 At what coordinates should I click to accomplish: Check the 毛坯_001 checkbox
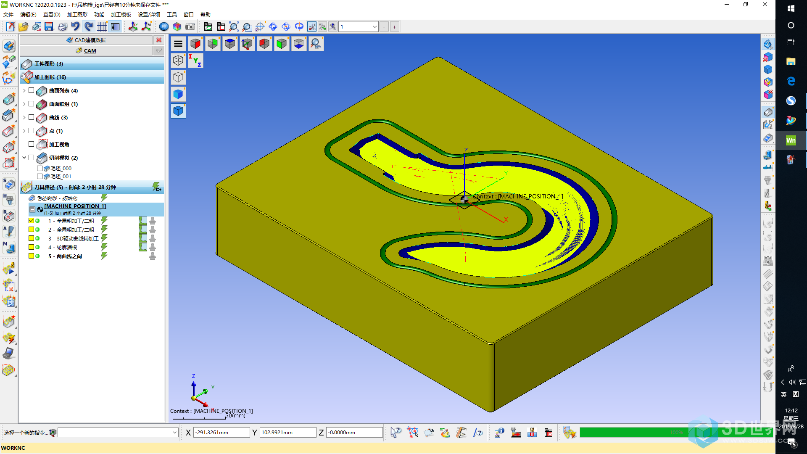click(40, 176)
